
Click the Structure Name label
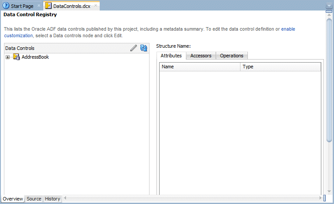click(x=174, y=46)
